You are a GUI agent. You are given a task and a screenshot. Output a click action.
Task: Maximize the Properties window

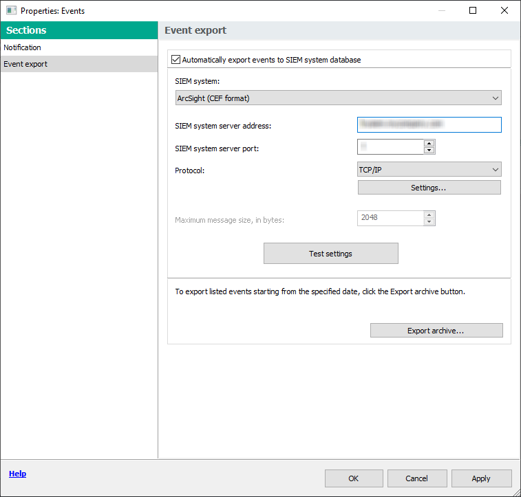click(x=473, y=10)
